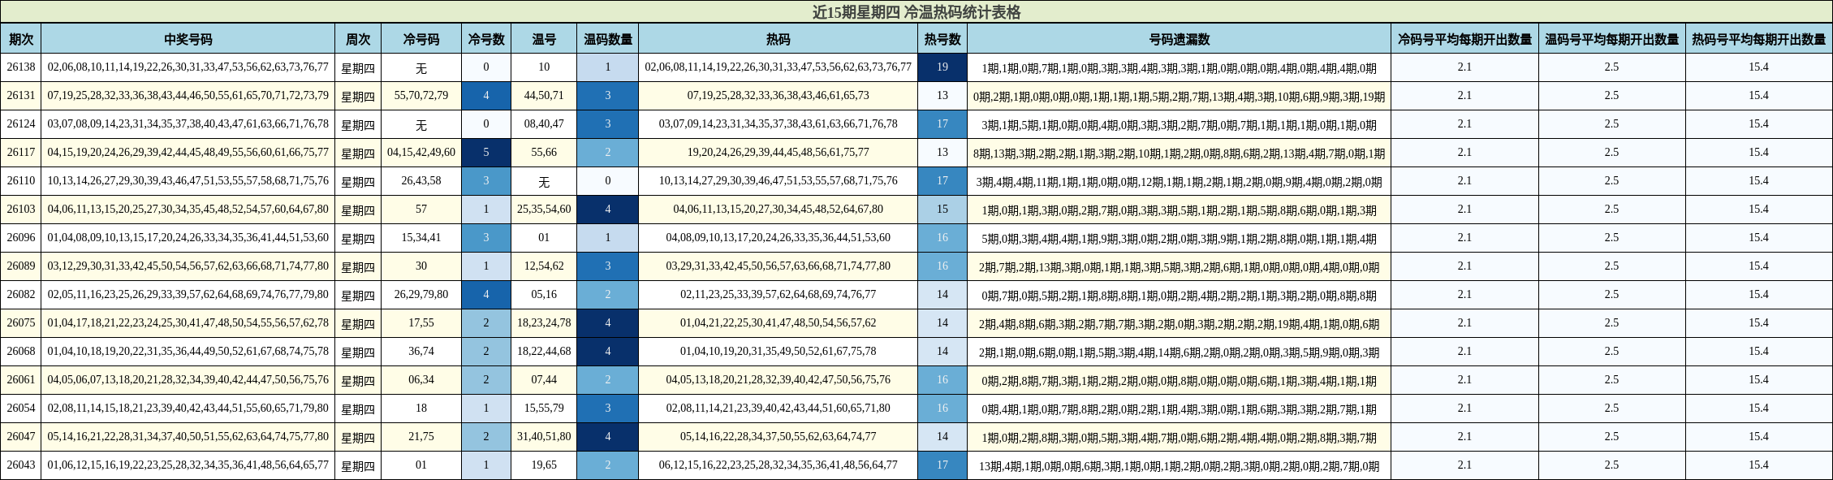
Task: Select period 26131 in 期次 column
Action: [x=20, y=96]
